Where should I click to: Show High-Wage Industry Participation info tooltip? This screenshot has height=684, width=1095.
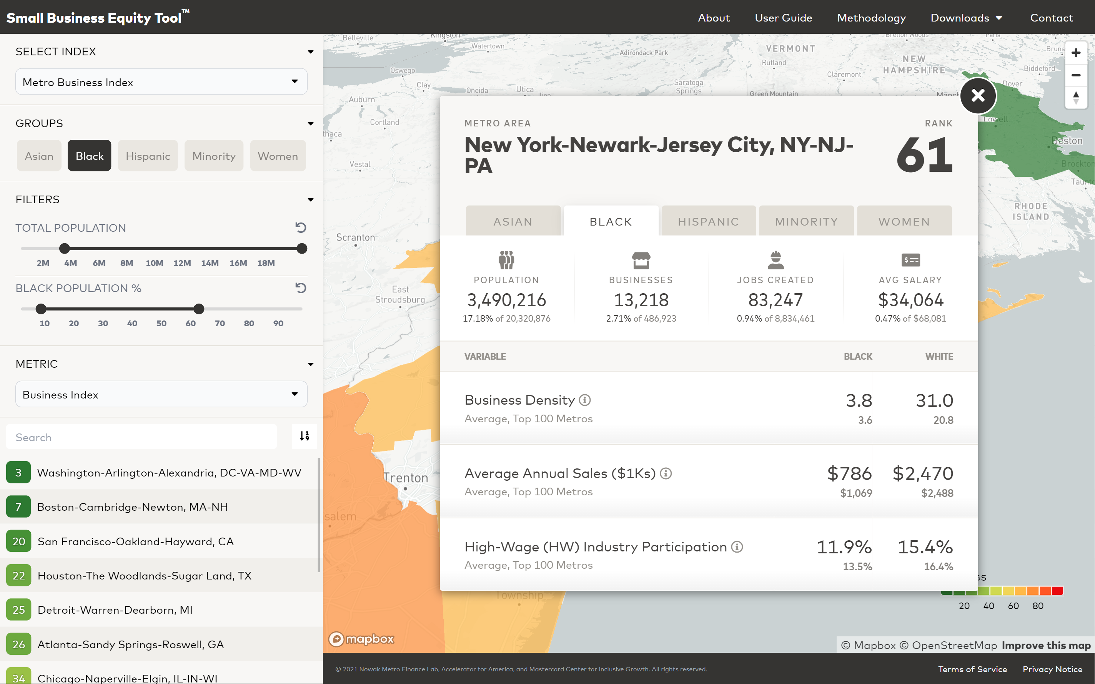(x=737, y=546)
